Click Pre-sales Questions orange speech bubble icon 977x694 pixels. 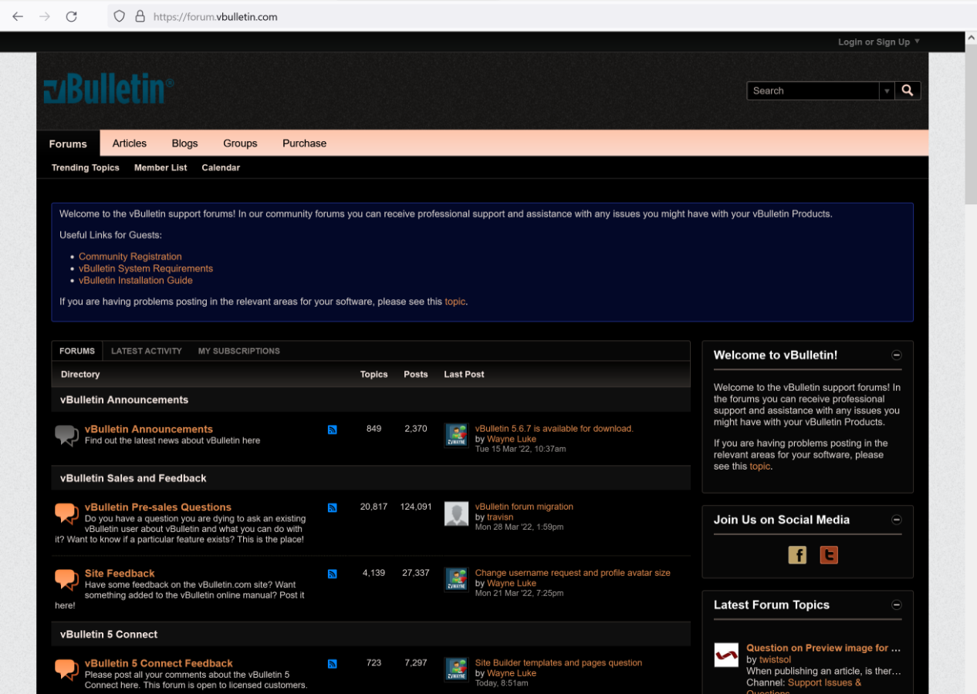coord(66,514)
